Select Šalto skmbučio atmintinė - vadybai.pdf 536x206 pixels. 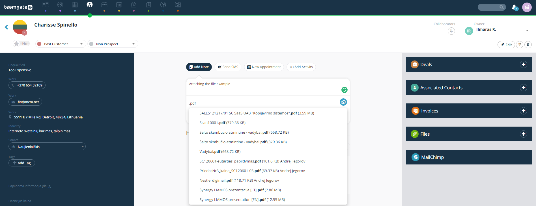pyautogui.click(x=268, y=142)
